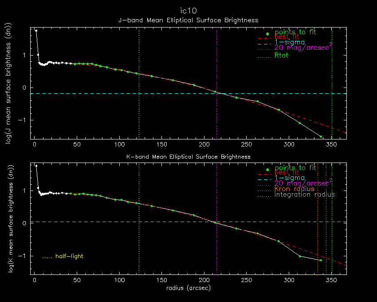This screenshot has width=377, height=302.
Task: Select the K-band Mean Elliptical Surface Brightness heading
Action: [x=188, y=157]
